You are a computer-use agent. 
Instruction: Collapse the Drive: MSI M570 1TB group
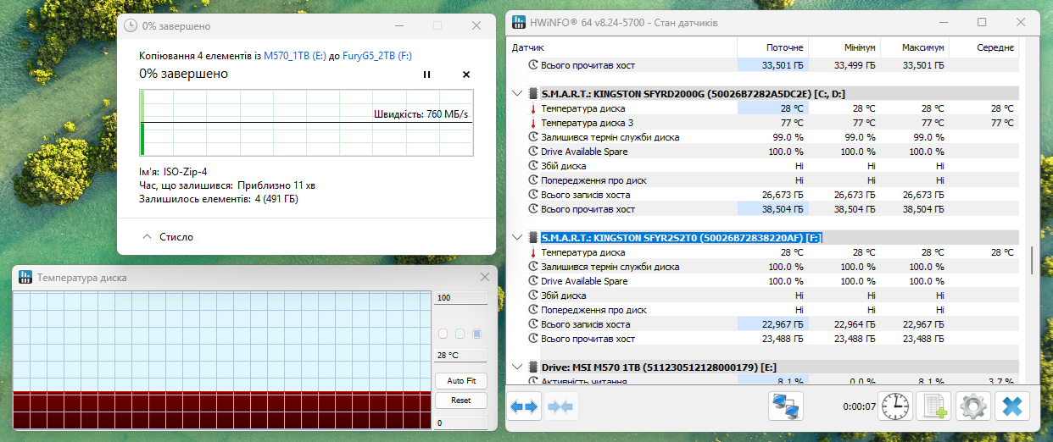[x=518, y=367]
